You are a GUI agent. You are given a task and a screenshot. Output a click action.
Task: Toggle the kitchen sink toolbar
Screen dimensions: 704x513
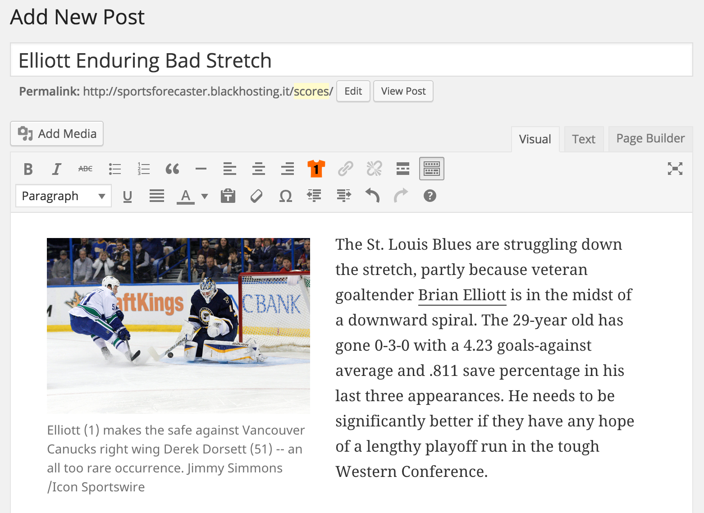pyautogui.click(x=432, y=169)
